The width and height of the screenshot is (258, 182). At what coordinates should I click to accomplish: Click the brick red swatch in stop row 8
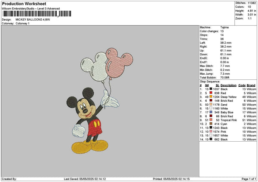[x=211, y=116]
